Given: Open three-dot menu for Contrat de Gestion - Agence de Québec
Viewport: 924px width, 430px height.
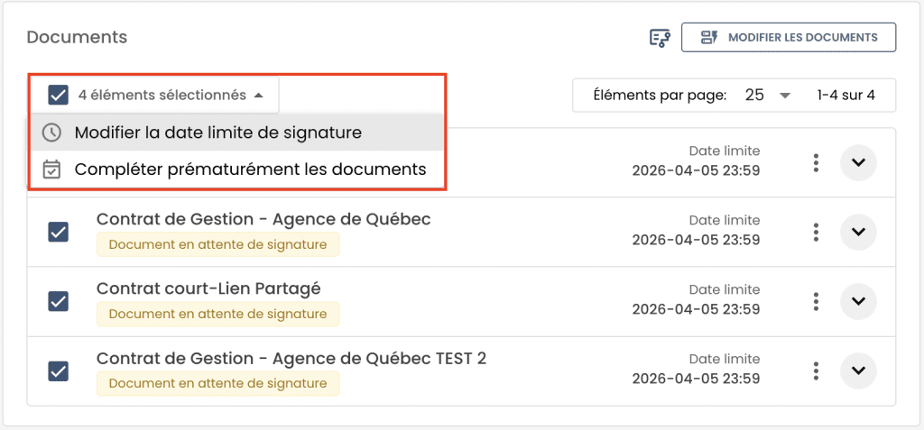Looking at the screenshot, I should coord(816,232).
